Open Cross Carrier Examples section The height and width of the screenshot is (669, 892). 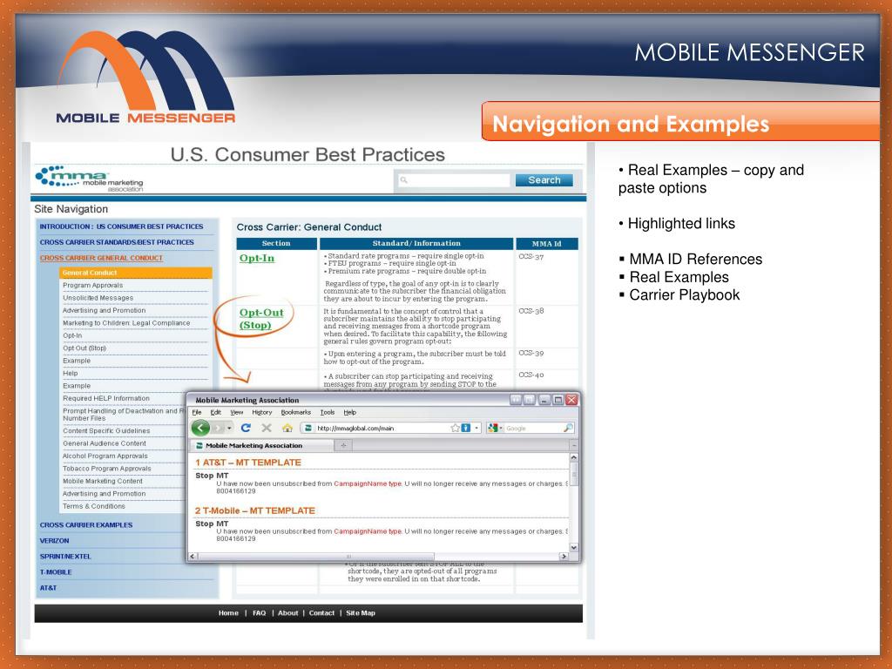click(86, 525)
